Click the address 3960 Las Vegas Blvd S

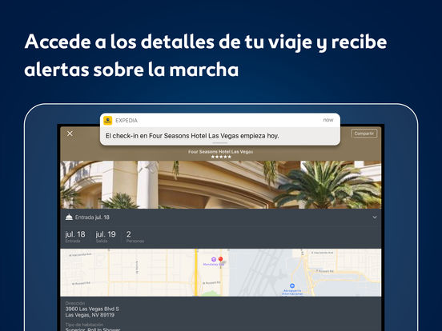92,309
